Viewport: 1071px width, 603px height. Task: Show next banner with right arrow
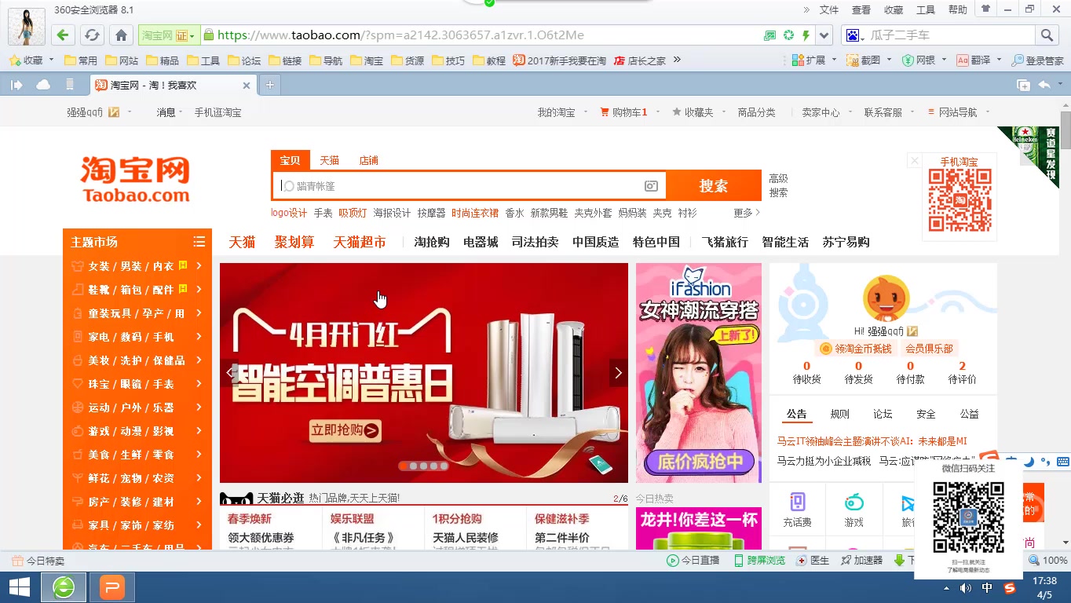618,373
